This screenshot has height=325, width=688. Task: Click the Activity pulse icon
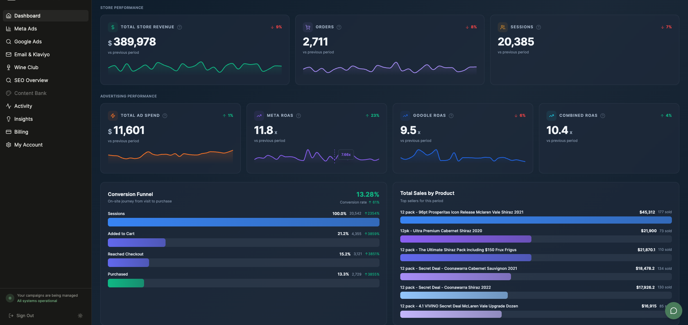pyautogui.click(x=9, y=106)
